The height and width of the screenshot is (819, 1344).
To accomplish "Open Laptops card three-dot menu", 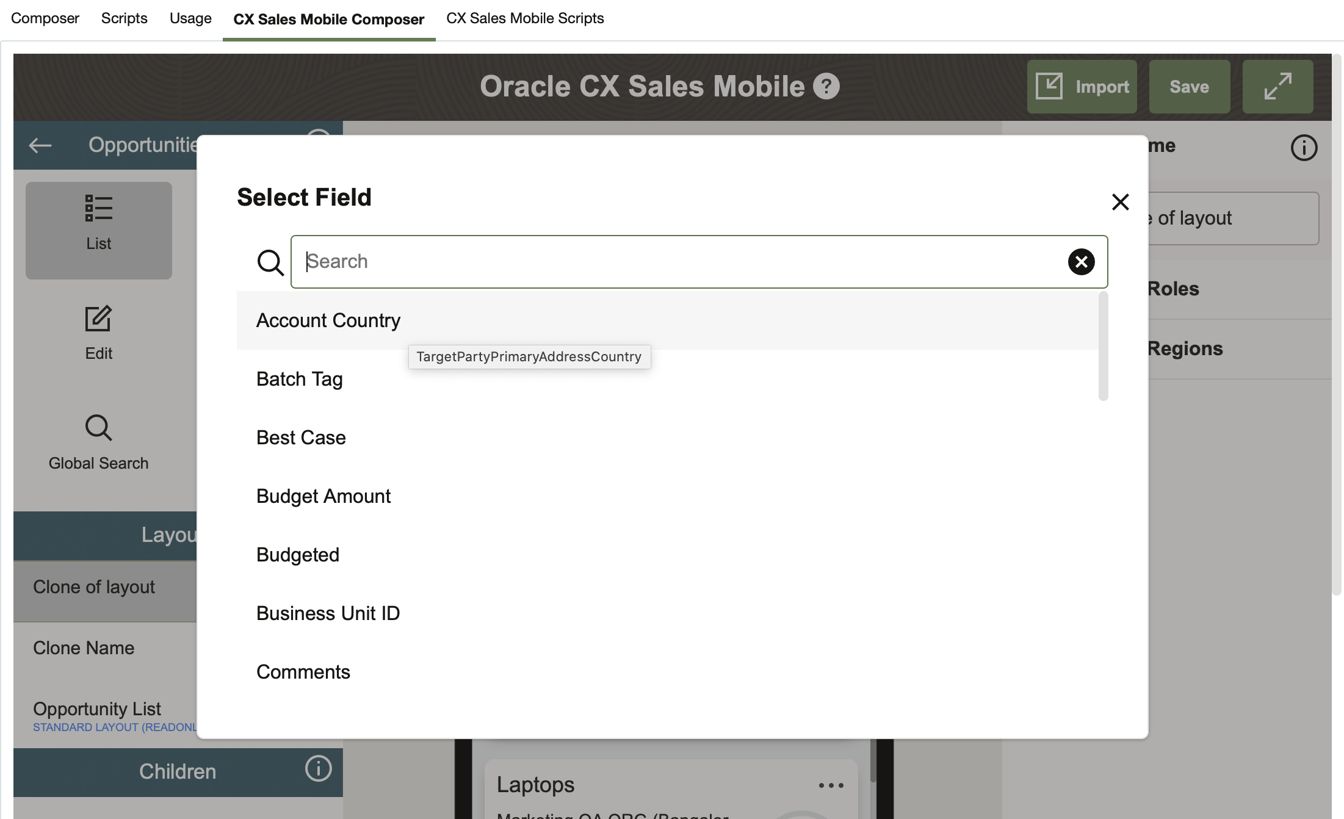I will pyautogui.click(x=831, y=785).
